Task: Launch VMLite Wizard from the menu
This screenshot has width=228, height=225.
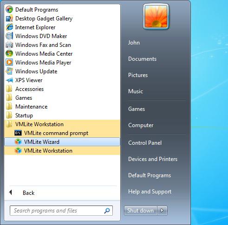Action: (x=62, y=142)
